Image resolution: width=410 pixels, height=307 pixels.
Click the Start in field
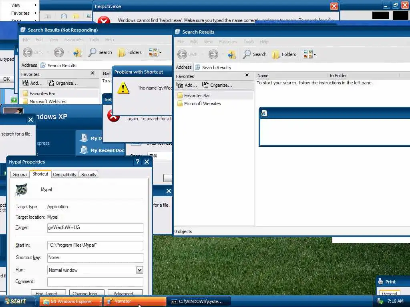(95, 245)
